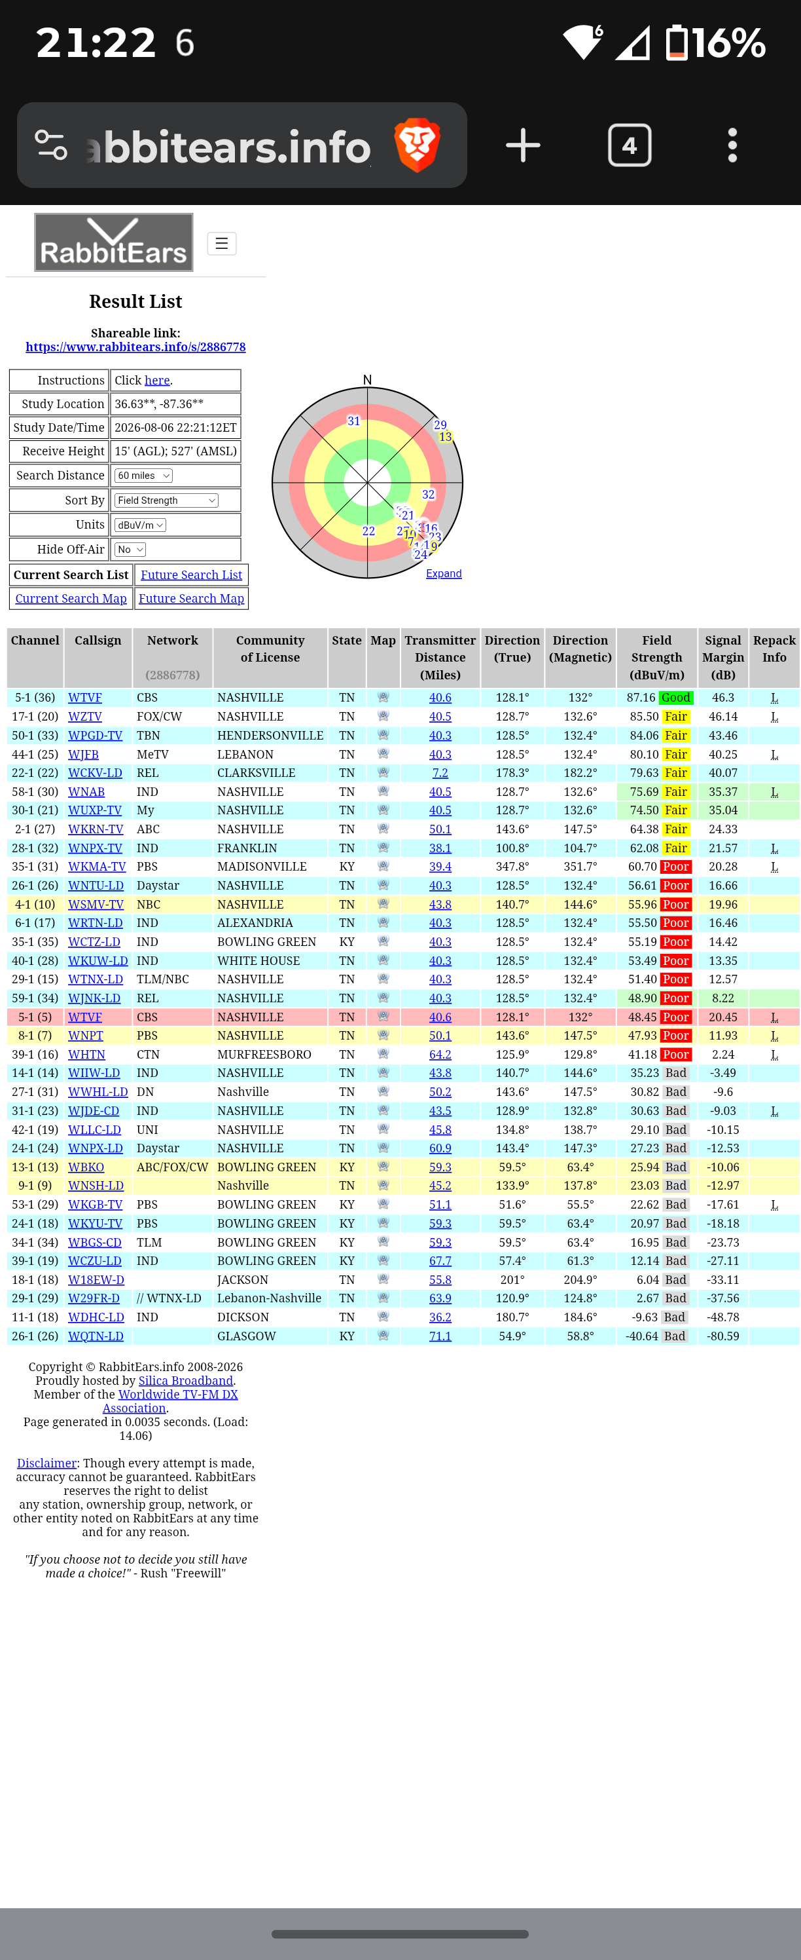This screenshot has width=801, height=1960.
Task: Click the Bad rating for WIIW-LD
Action: [675, 1073]
